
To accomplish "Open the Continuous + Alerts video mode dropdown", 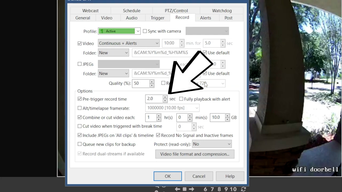I will [129, 43].
